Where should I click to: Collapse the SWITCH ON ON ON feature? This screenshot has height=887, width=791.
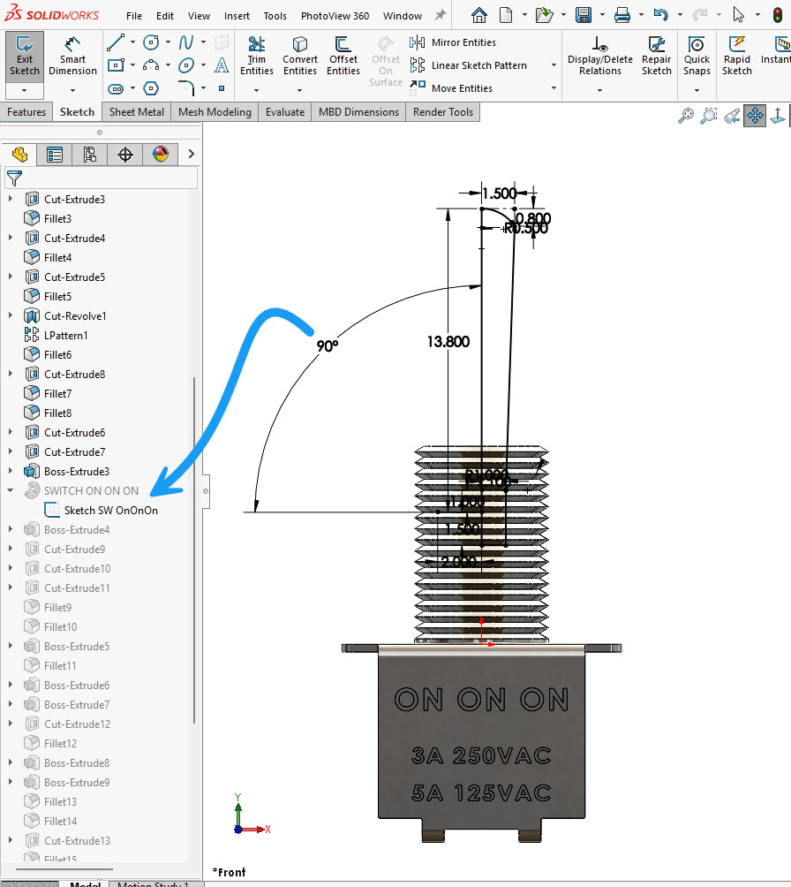point(11,490)
